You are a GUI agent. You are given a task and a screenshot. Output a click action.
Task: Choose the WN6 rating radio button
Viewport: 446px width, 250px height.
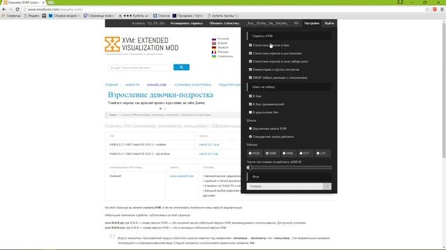click(x=284, y=153)
